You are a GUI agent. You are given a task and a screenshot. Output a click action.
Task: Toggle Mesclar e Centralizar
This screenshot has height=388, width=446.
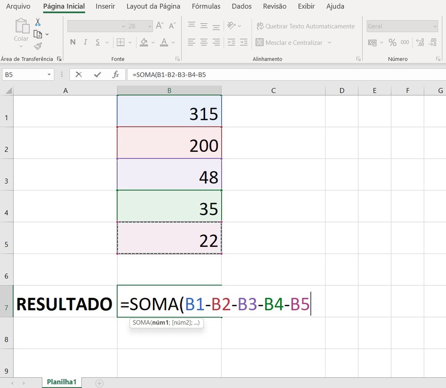click(291, 42)
